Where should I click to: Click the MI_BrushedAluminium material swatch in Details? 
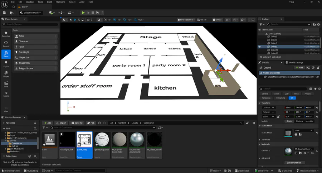[288, 151]
